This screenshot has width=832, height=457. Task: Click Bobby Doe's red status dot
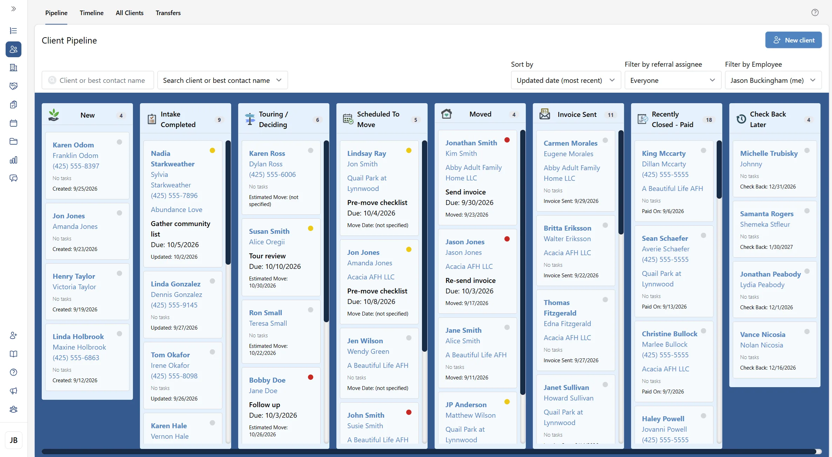[x=310, y=377]
